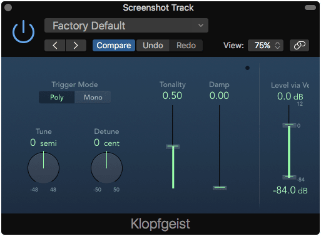Go to the previous preset arrow
This screenshot has width=321, height=236.
click(55, 45)
